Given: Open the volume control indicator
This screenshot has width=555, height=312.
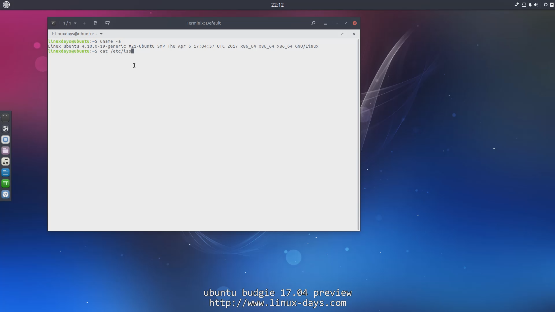Looking at the screenshot, I should [536, 5].
